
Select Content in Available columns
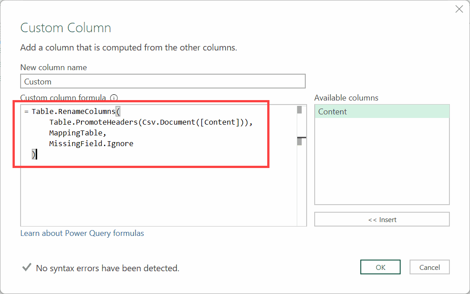click(x=332, y=111)
